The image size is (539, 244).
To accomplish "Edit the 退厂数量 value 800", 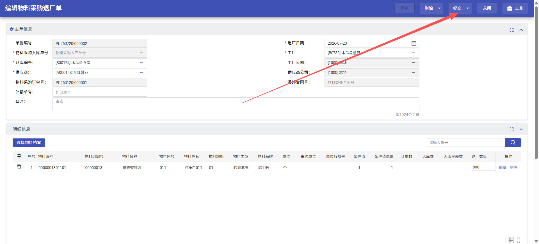I will (x=483, y=167).
